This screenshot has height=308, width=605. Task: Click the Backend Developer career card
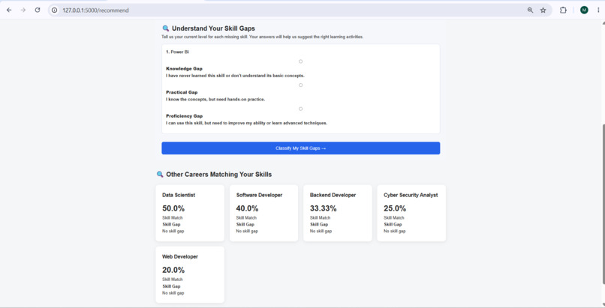tap(338, 213)
